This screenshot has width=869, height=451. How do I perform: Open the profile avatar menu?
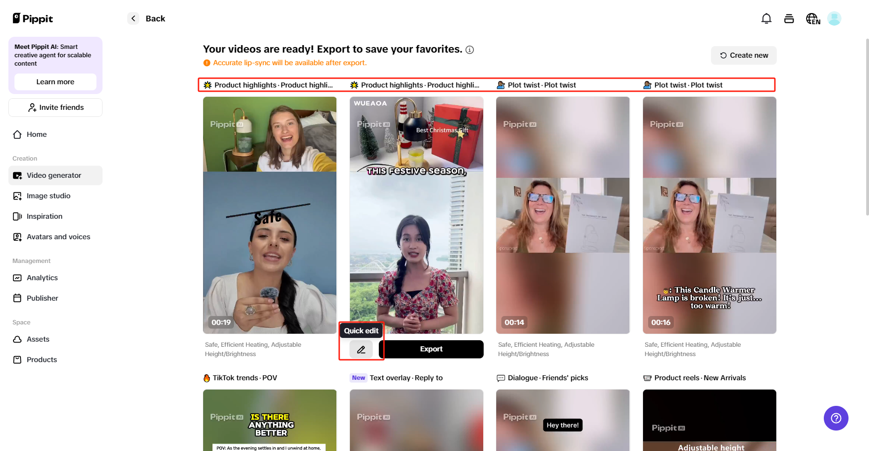tap(834, 18)
